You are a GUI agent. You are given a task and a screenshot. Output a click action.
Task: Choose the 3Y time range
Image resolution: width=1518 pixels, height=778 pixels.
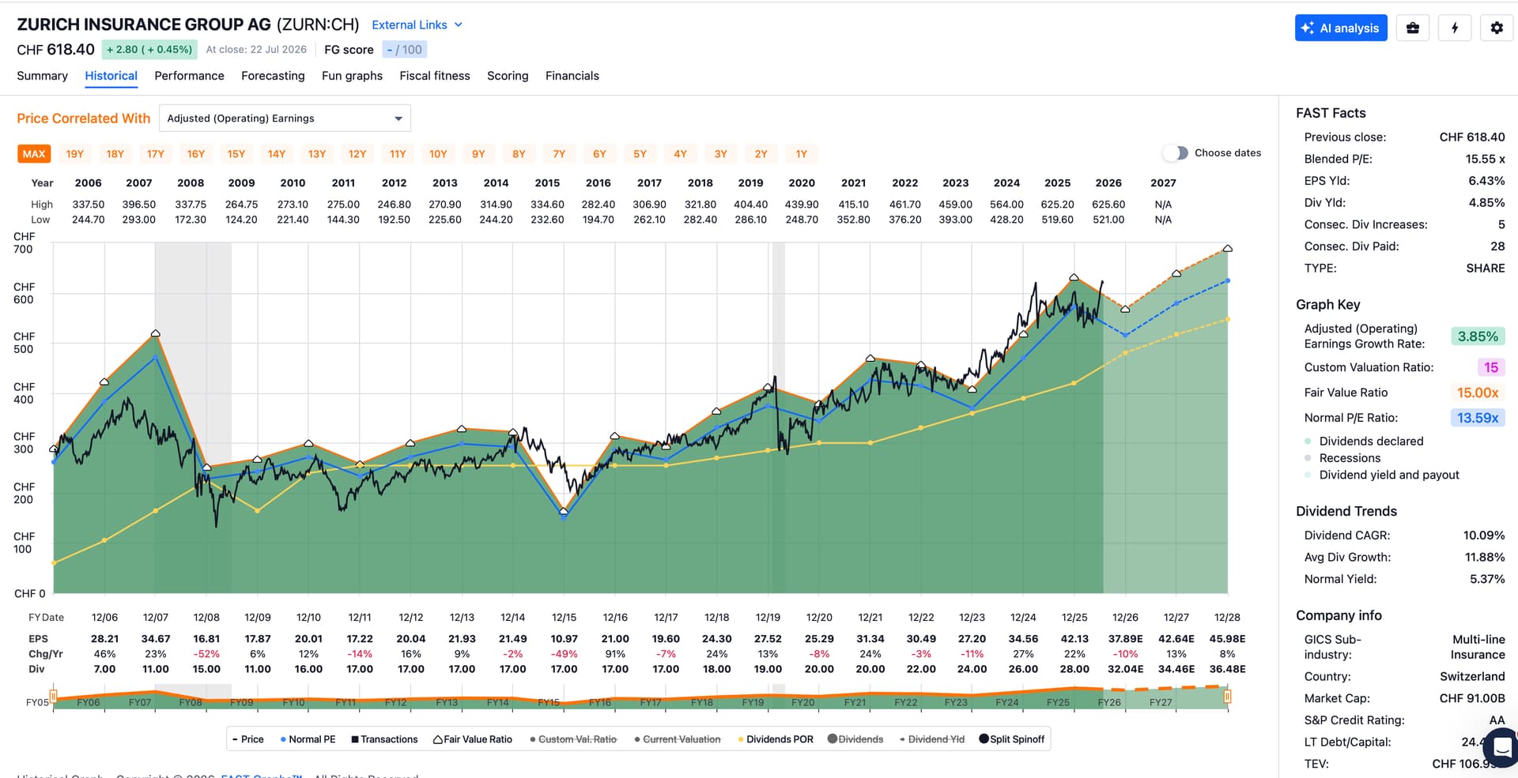pos(721,154)
